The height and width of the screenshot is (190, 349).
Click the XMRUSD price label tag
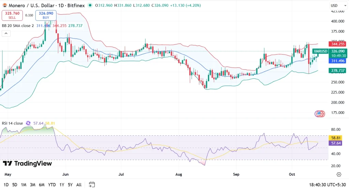point(320,51)
